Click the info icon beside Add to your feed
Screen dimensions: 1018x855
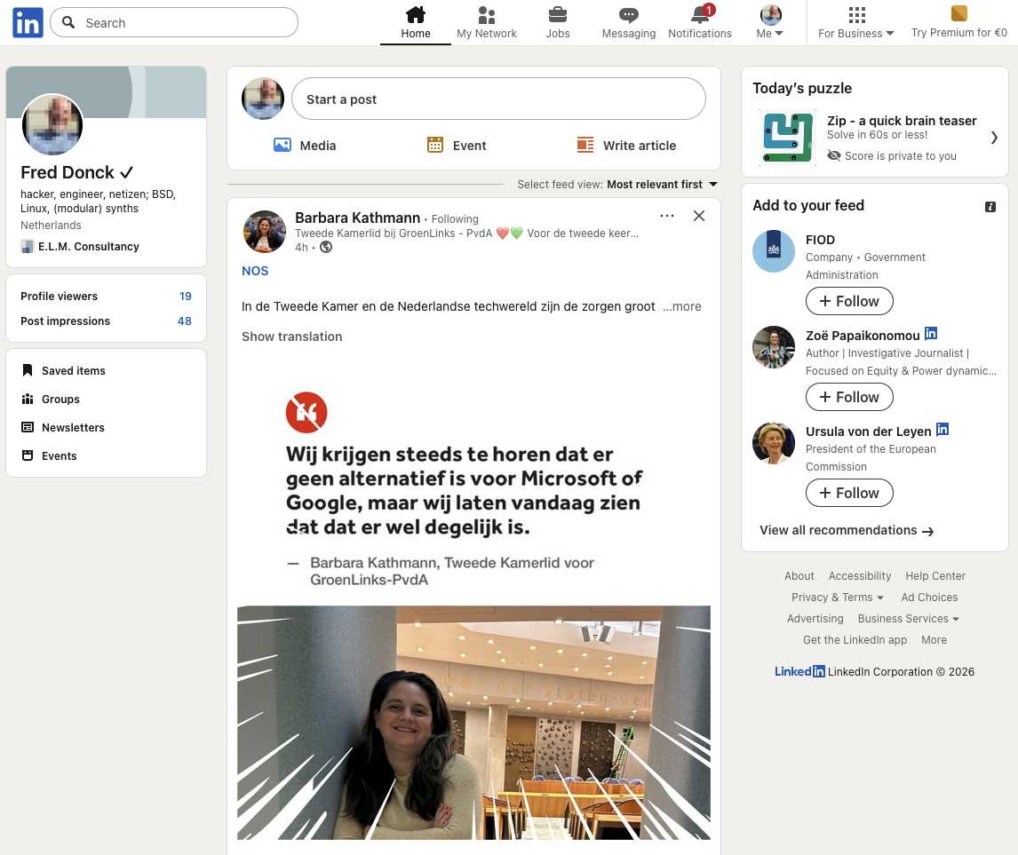(x=990, y=207)
